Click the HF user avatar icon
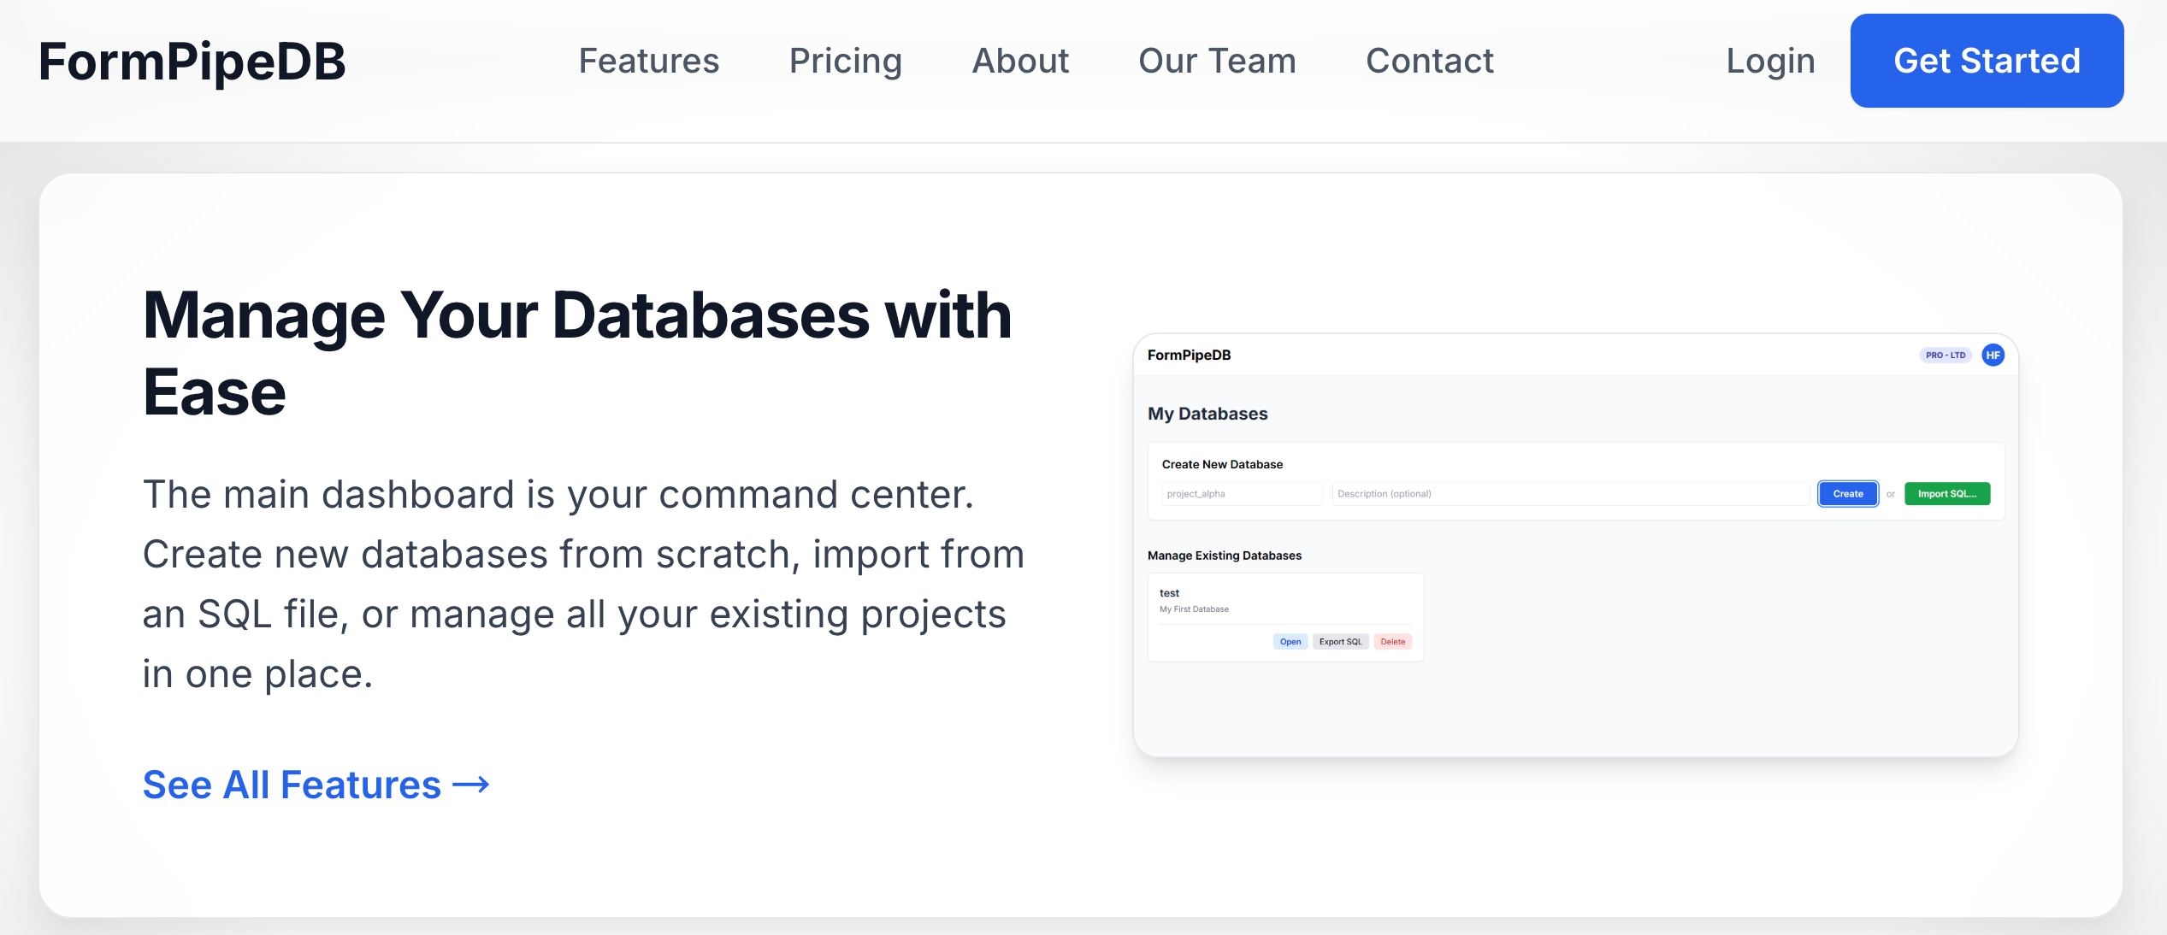 tap(1993, 356)
